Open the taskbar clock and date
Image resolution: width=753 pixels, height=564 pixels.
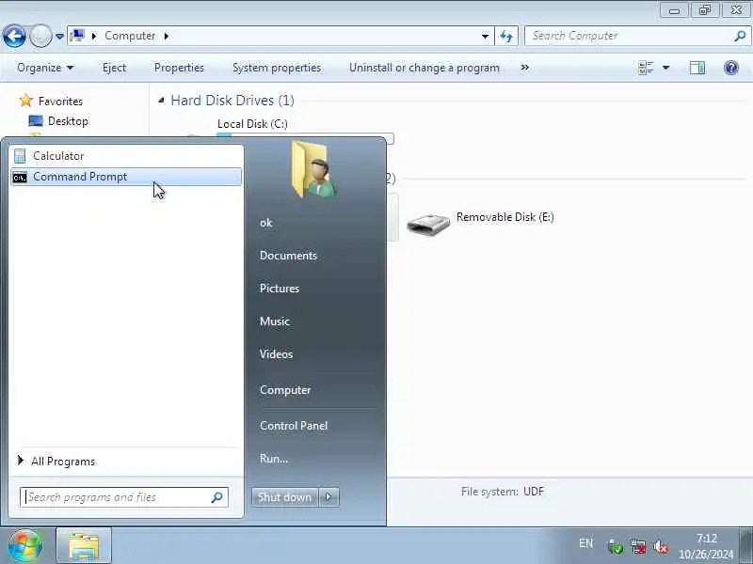pyautogui.click(x=706, y=546)
